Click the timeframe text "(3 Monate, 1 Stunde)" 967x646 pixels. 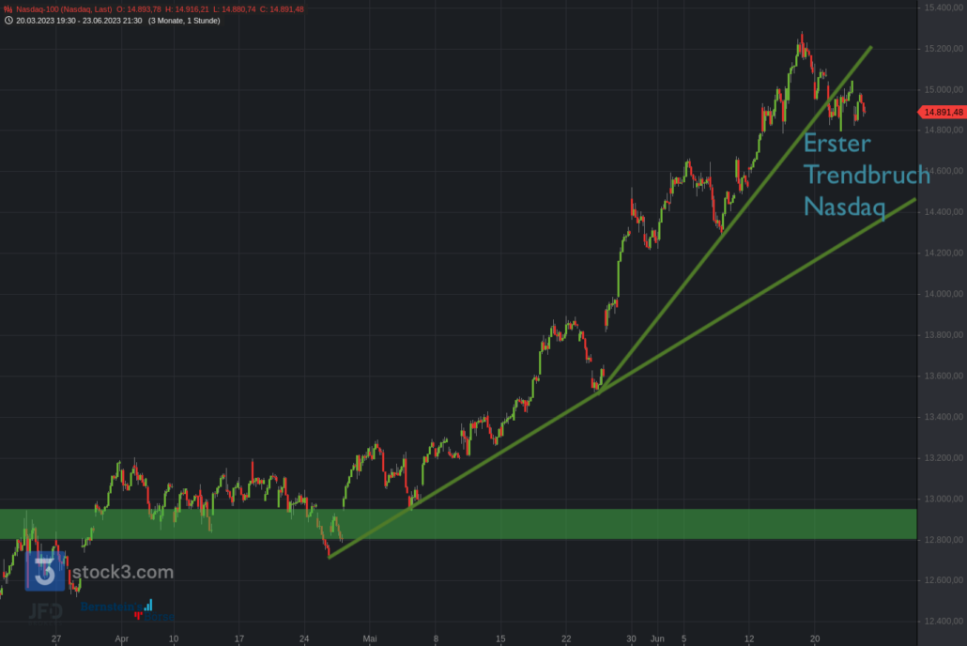184,21
